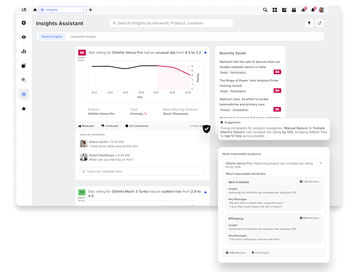Click the Razor Sharpness attribute value
Screen dimensions: 357x272
pos(176,114)
